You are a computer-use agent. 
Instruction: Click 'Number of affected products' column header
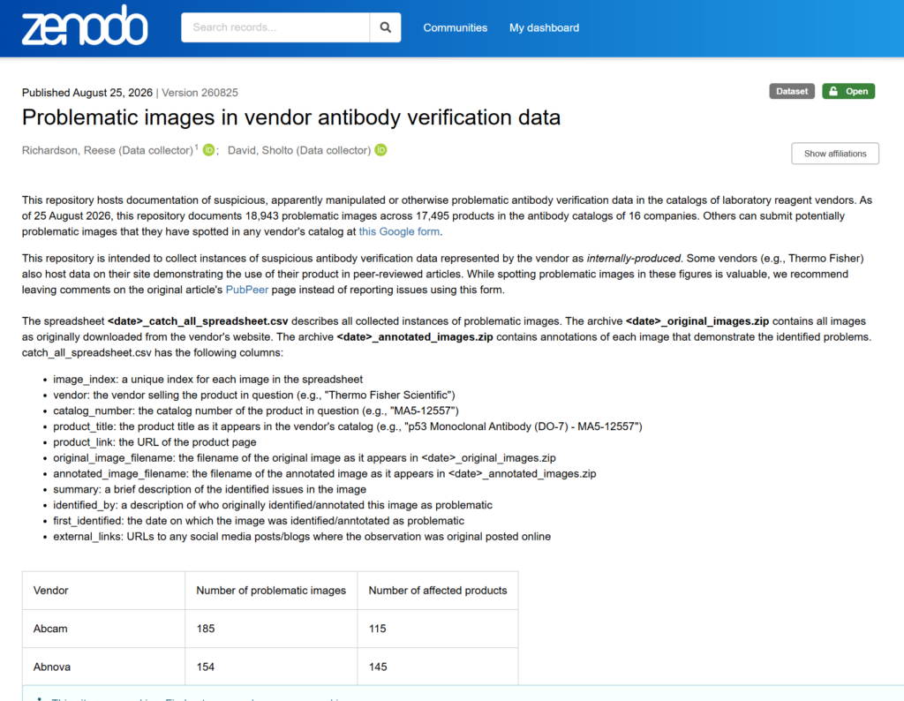pos(438,591)
